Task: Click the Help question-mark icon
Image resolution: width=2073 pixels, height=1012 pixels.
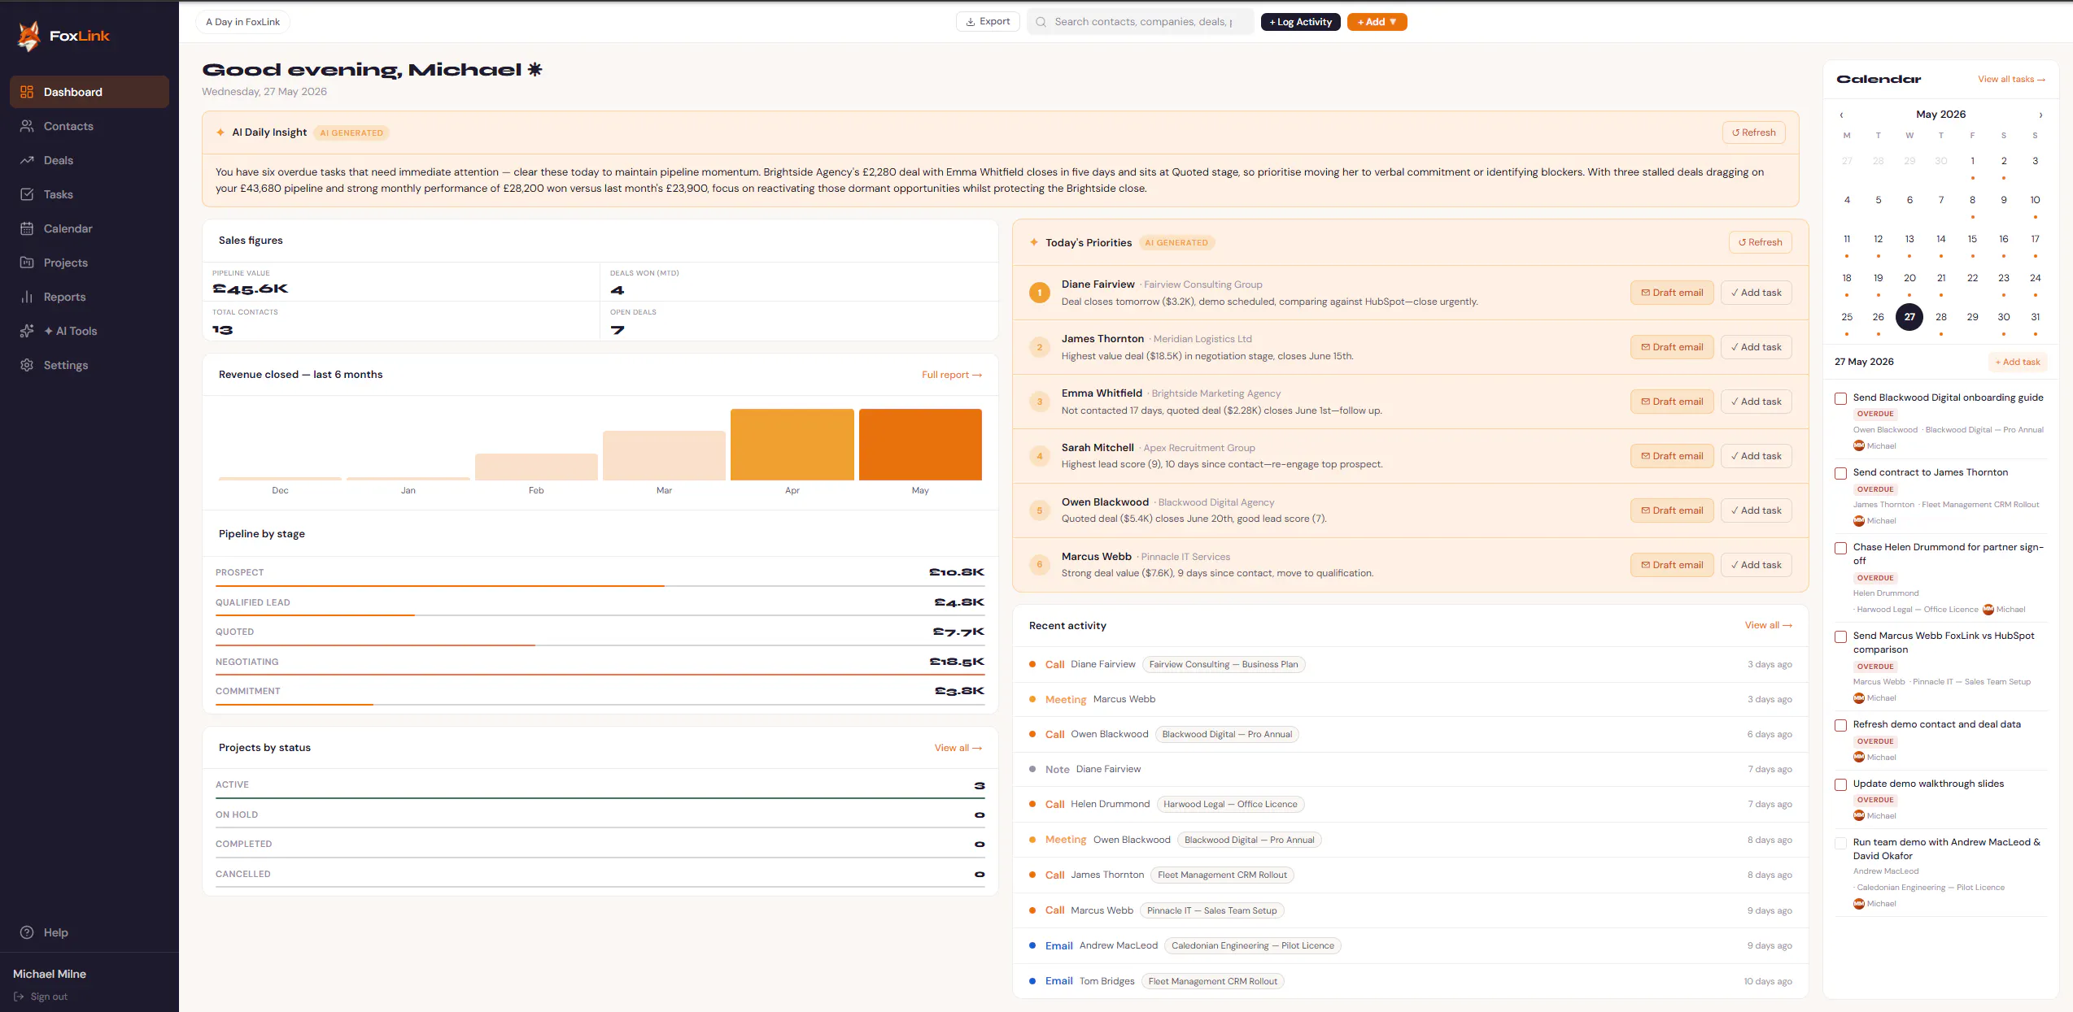Action: pyautogui.click(x=27, y=932)
